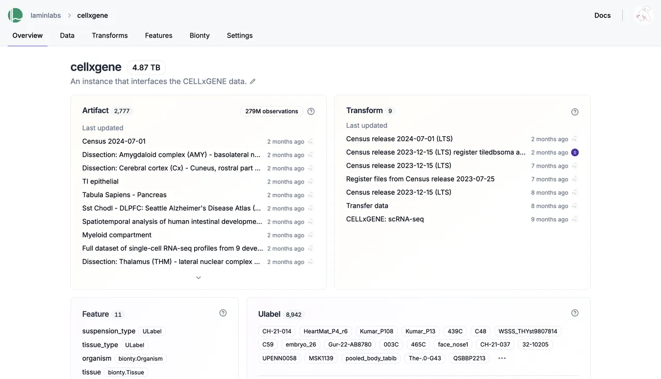
Task: Click the bionty.Tissue type tag
Action: 126,372
